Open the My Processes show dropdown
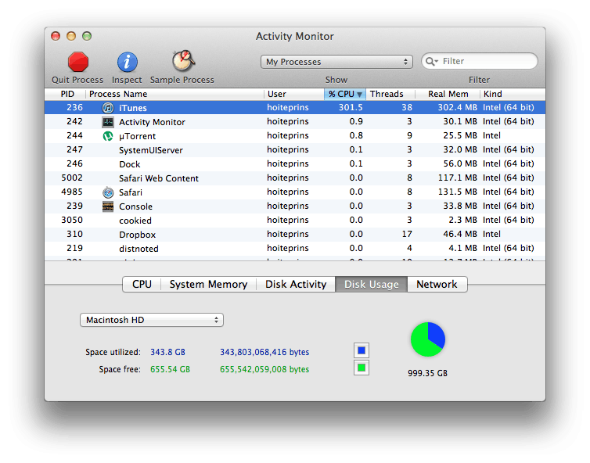Image resolution: width=590 pixels, height=463 pixels. coord(336,62)
